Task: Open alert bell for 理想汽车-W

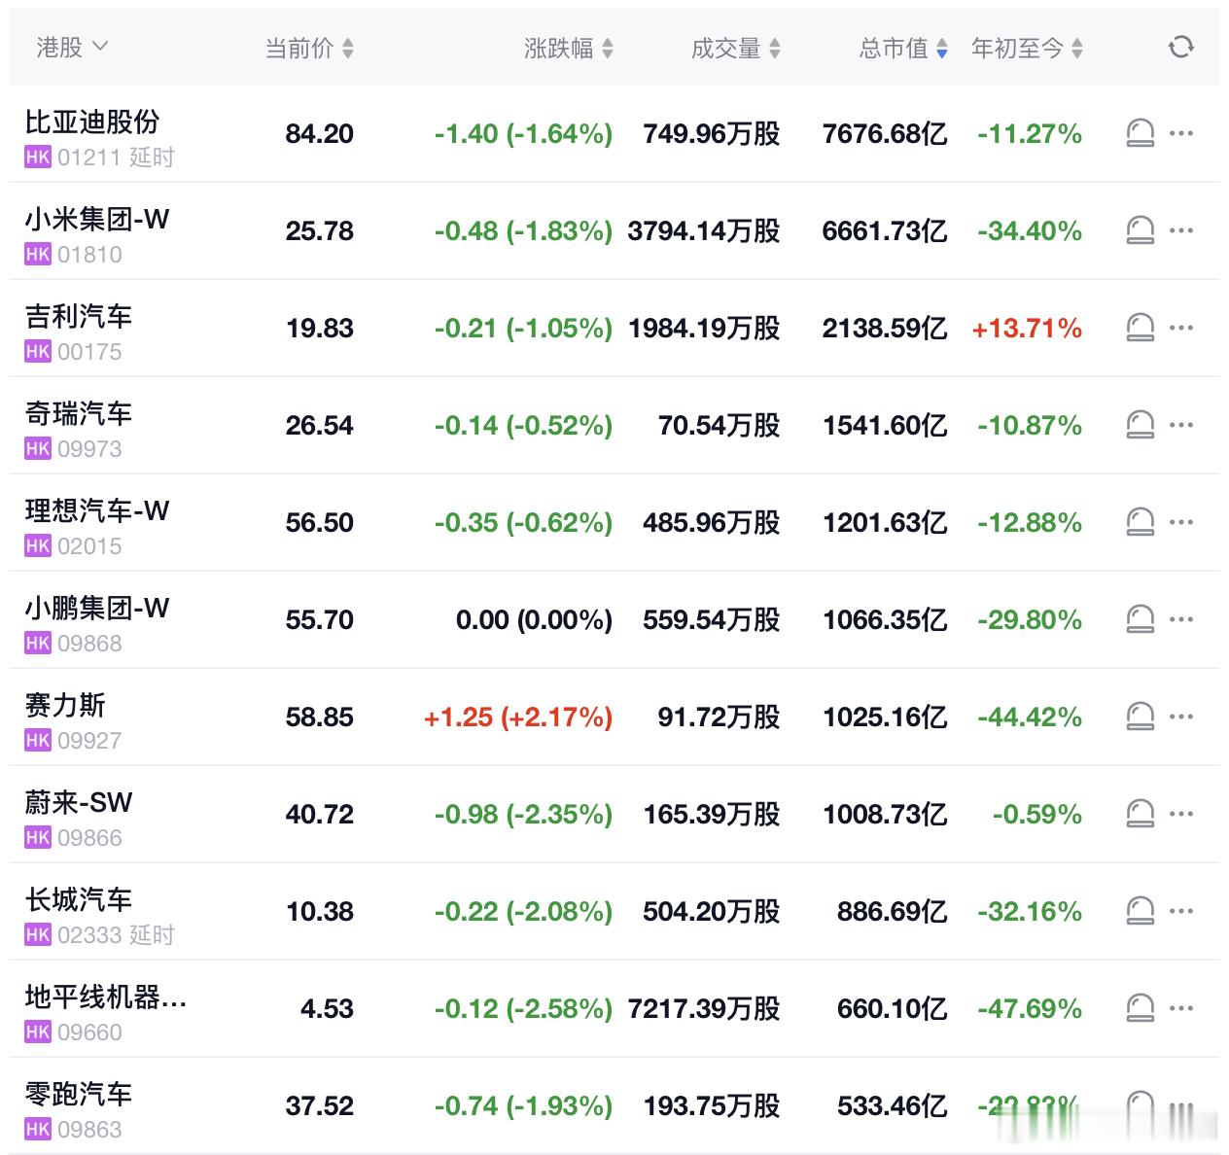Action: click(1140, 522)
